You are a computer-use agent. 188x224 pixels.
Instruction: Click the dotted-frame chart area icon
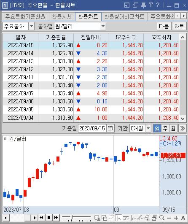[111, 218]
